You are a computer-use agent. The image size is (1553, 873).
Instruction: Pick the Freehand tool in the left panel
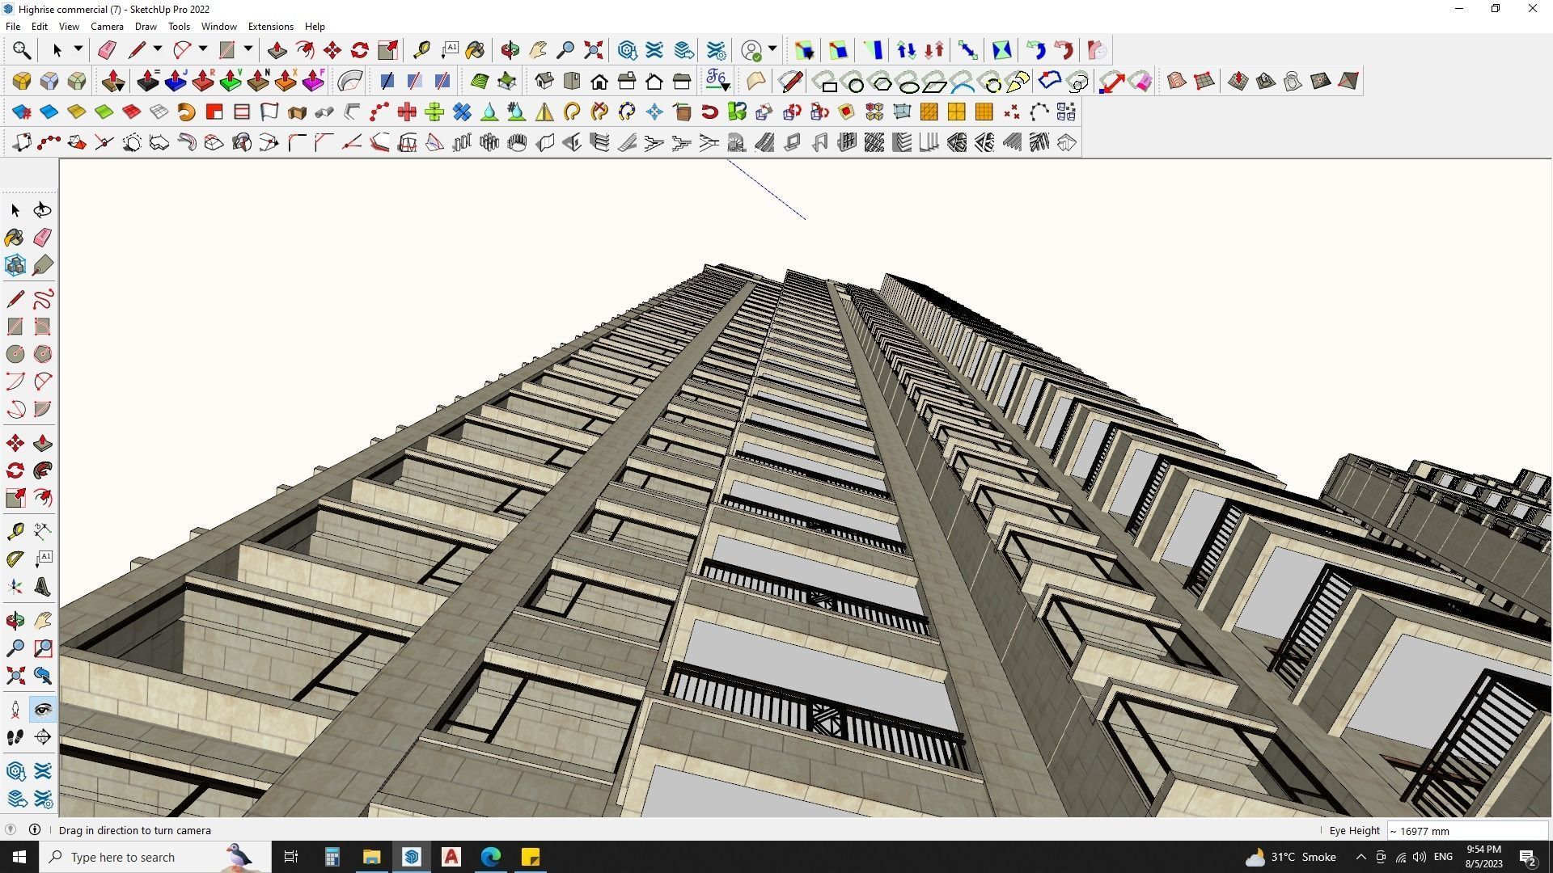click(43, 299)
